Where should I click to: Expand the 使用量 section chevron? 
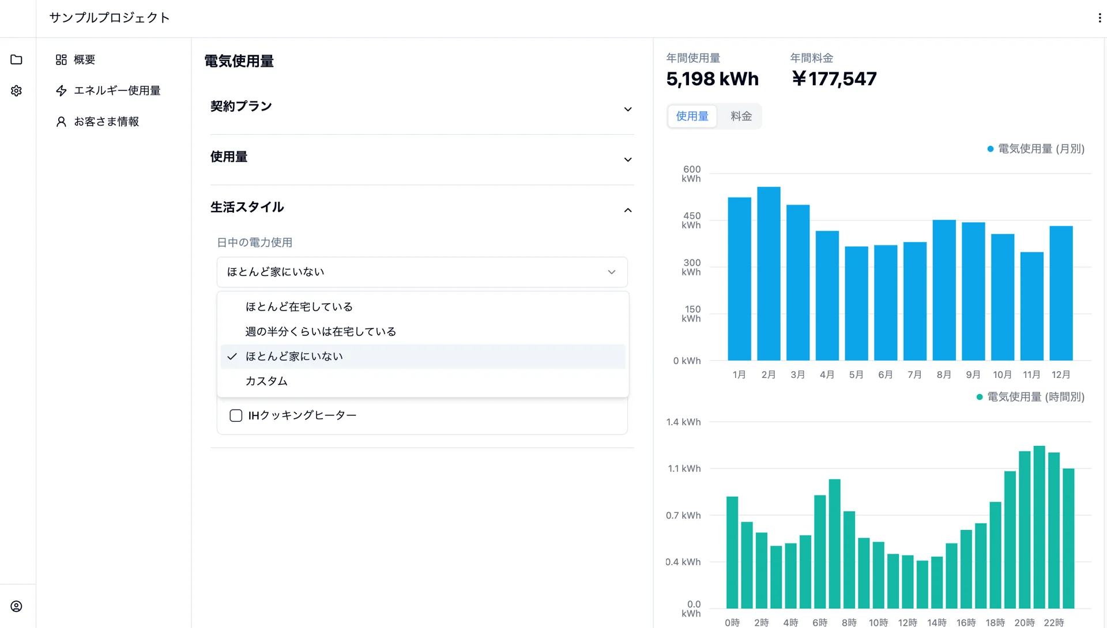pyautogui.click(x=628, y=160)
